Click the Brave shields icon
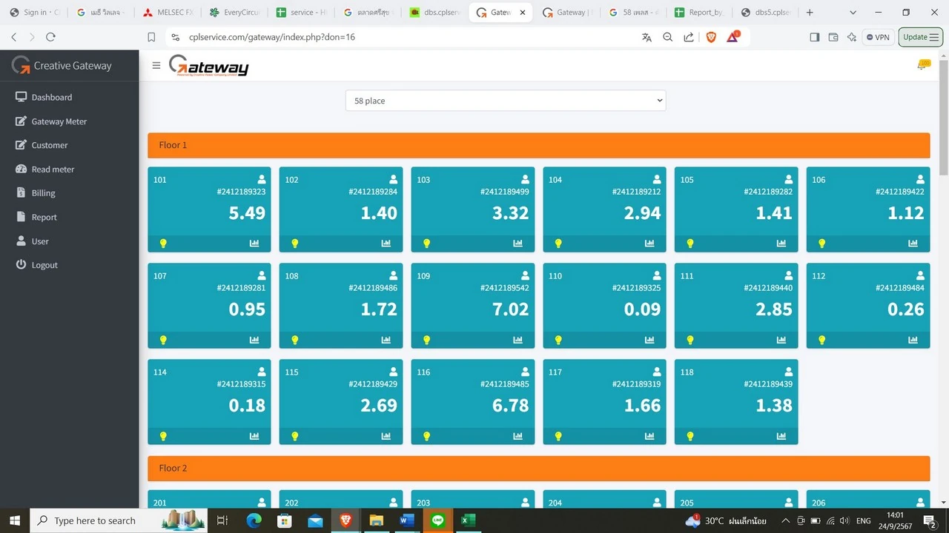This screenshot has width=949, height=533. click(711, 37)
